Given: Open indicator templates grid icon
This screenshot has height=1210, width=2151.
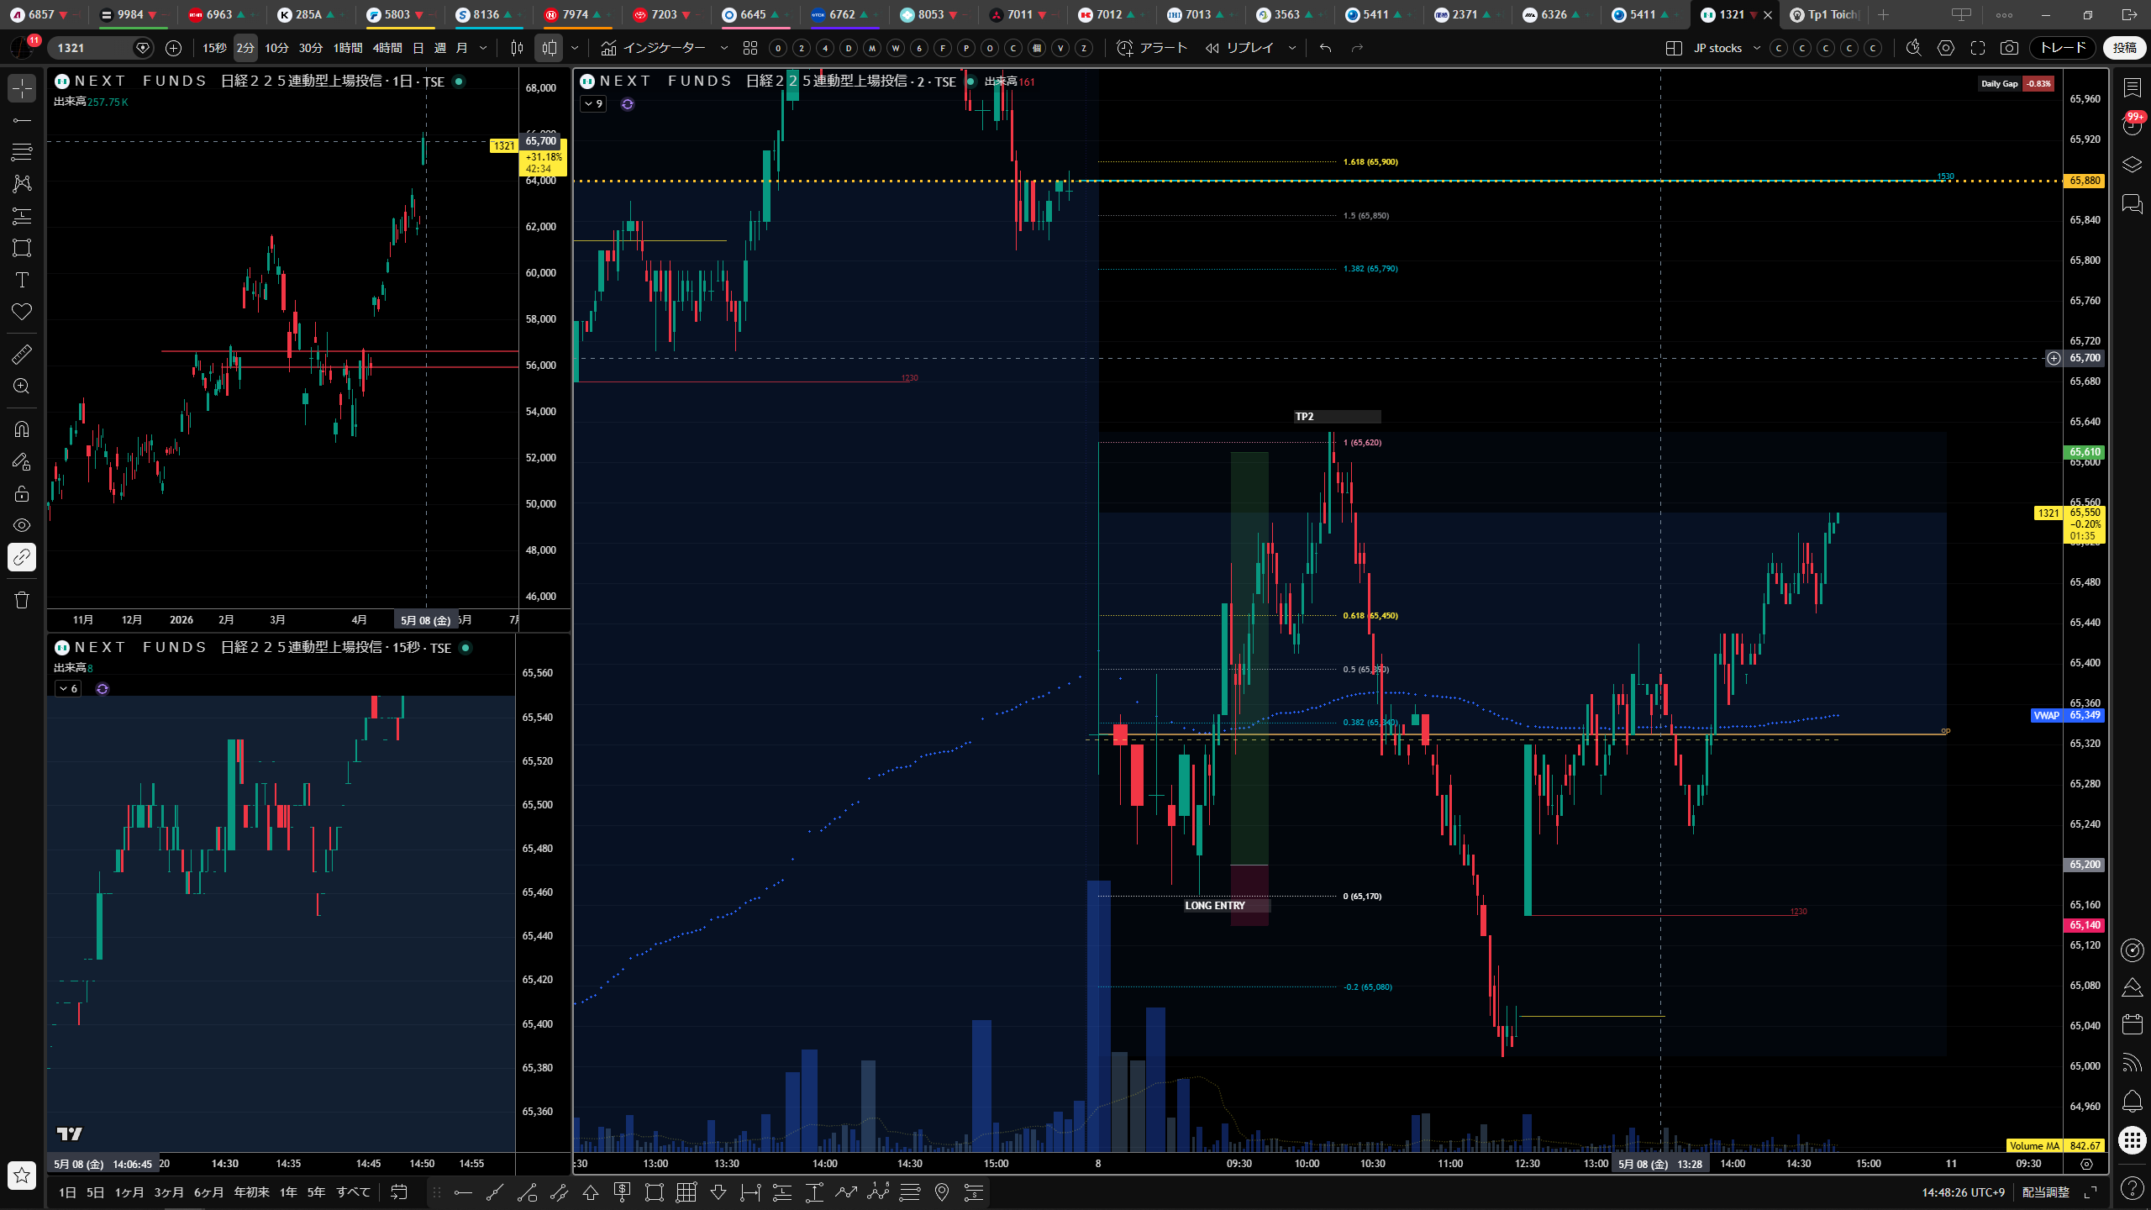Looking at the screenshot, I should tap(750, 48).
